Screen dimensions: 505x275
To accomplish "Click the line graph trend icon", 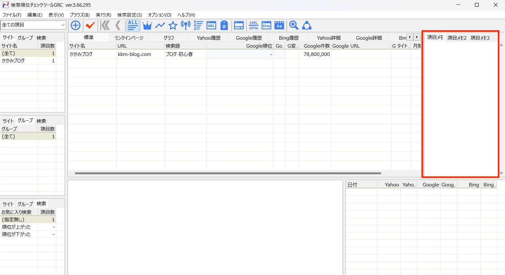I will pos(160,25).
